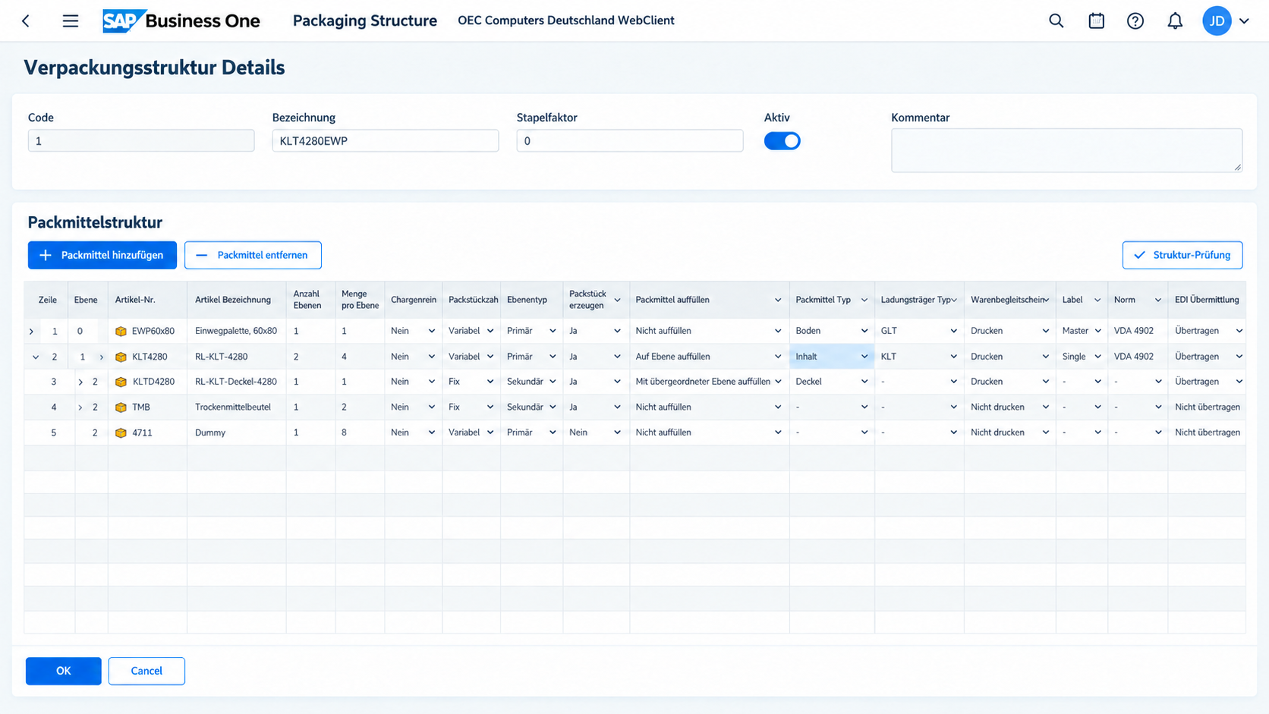Run the Struktur-Prüfung check
The image size is (1269, 714).
tap(1182, 255)
